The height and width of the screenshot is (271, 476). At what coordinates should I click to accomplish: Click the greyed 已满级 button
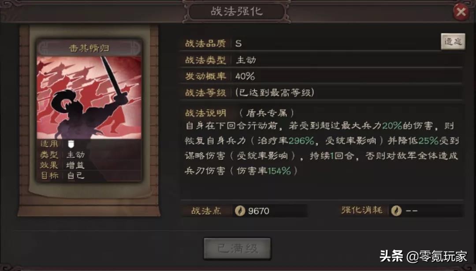pyautogui.click(x=237, y=249)
